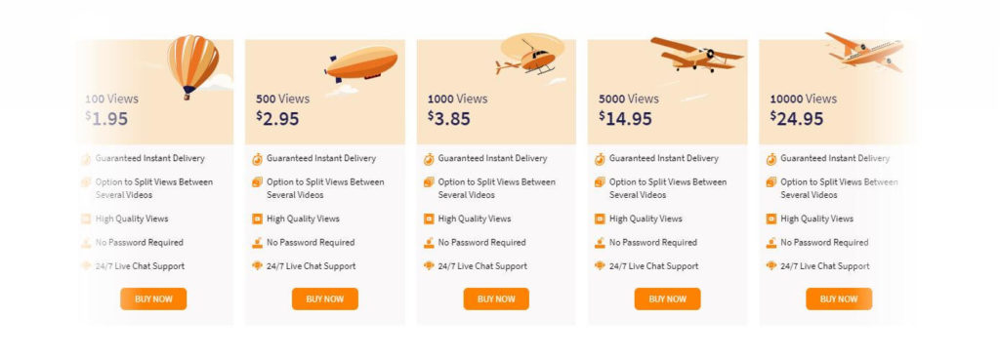Click the jet airliner illustration
Screen dimensions: 1000x359
coord(865,51)
